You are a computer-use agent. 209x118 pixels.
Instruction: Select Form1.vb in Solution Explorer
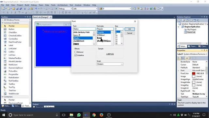[x=191, y=32]
